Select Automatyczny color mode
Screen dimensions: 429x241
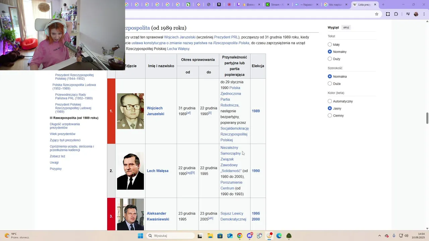point(330,101)
